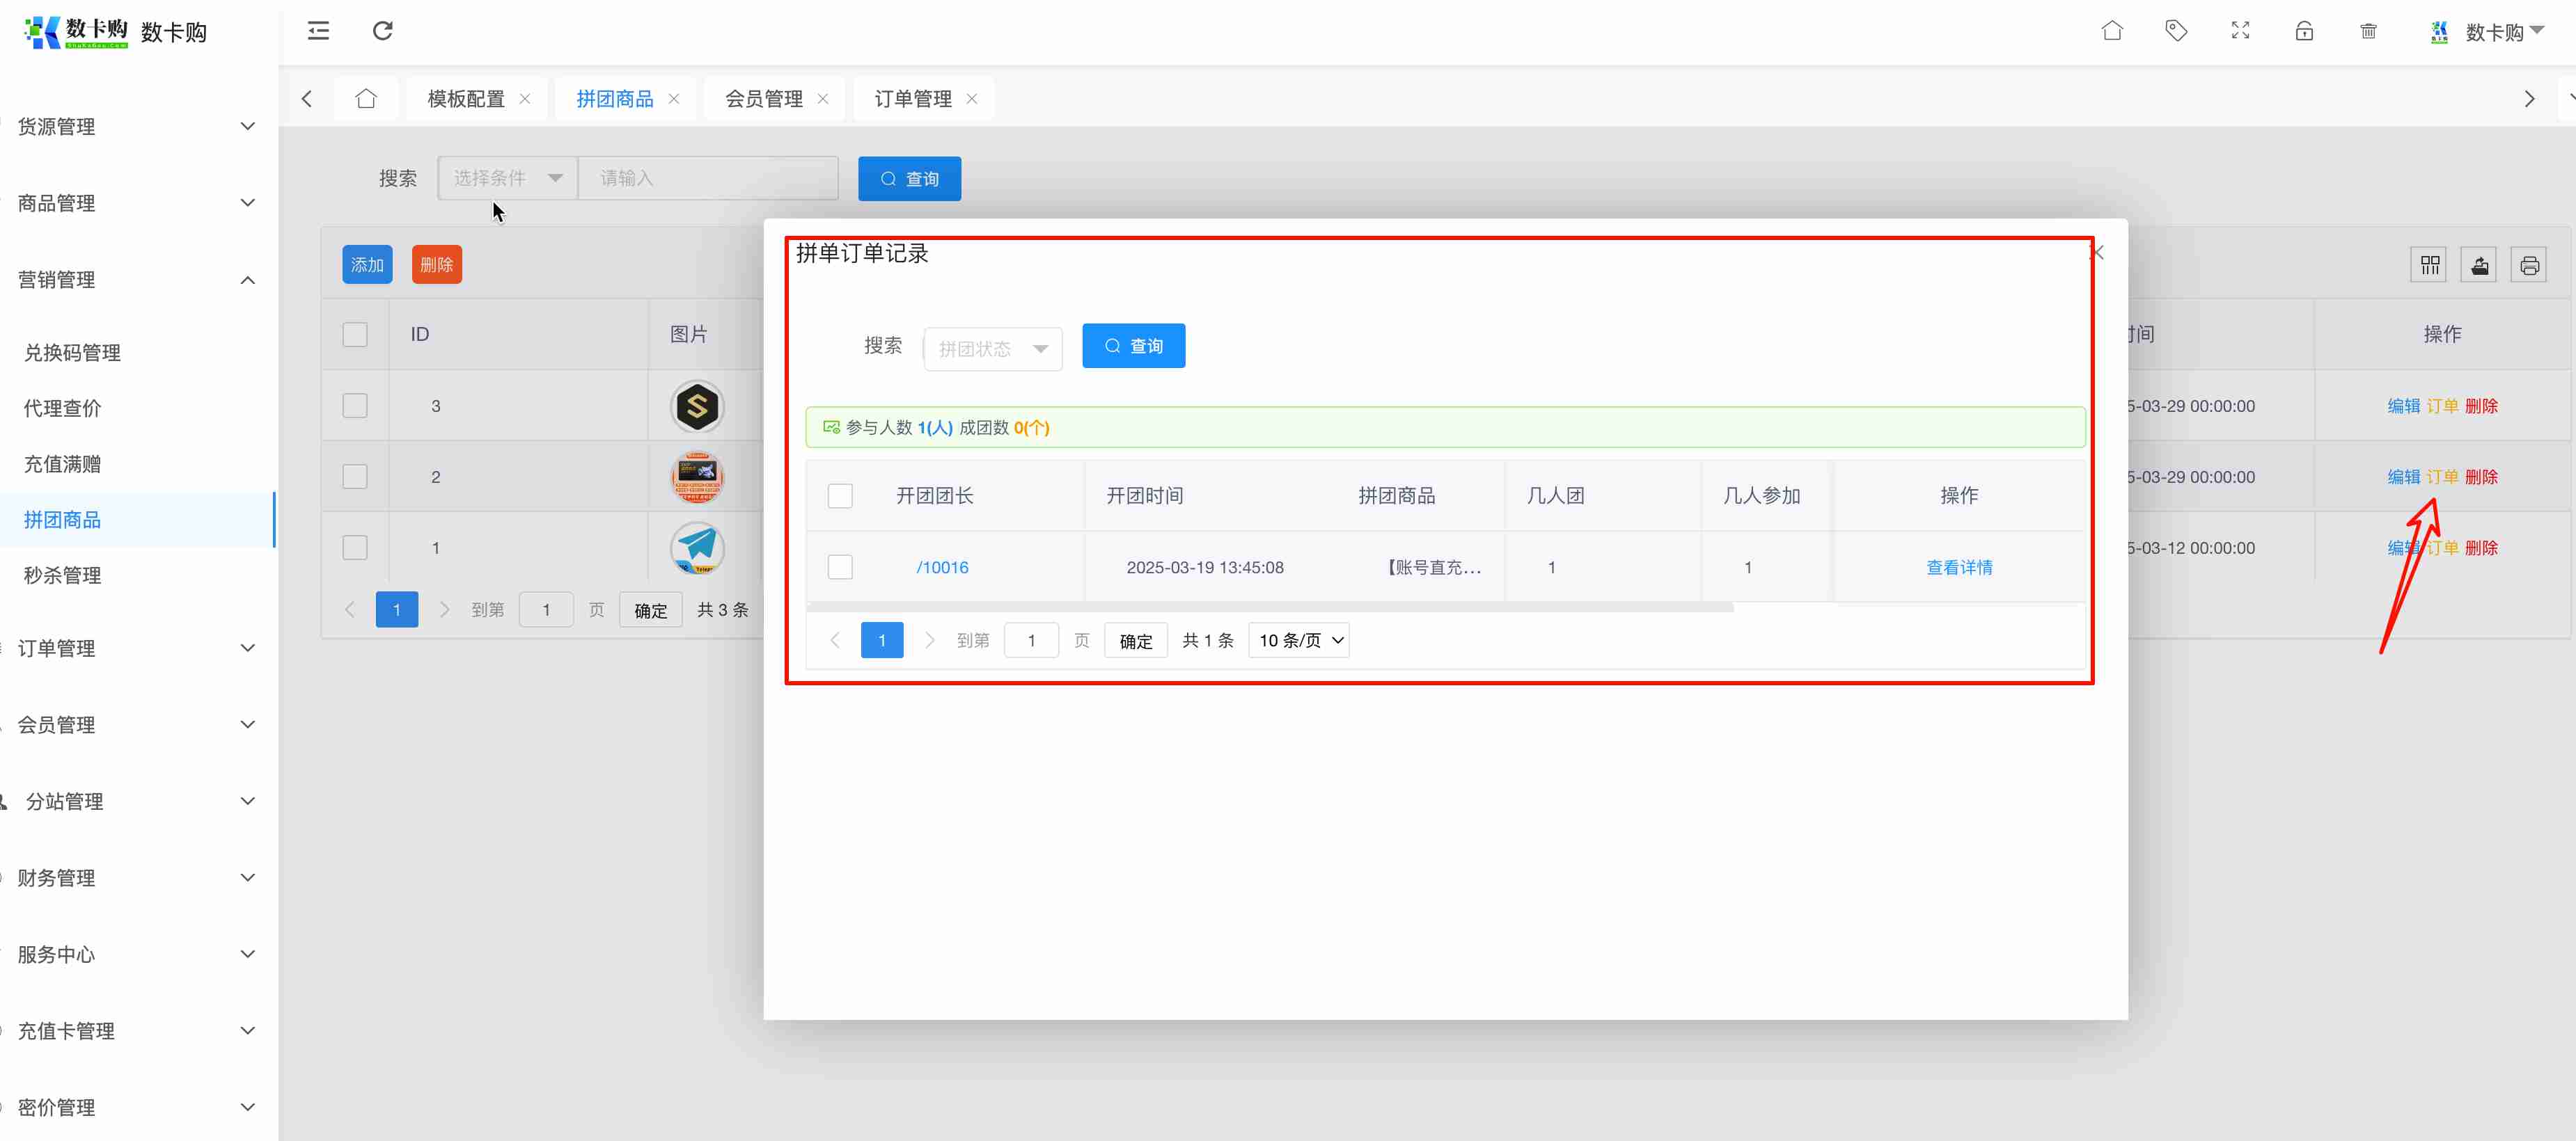Switch to the 会员管理 tab
This screenshot has height=1141, width=2576.
(763, 99)
